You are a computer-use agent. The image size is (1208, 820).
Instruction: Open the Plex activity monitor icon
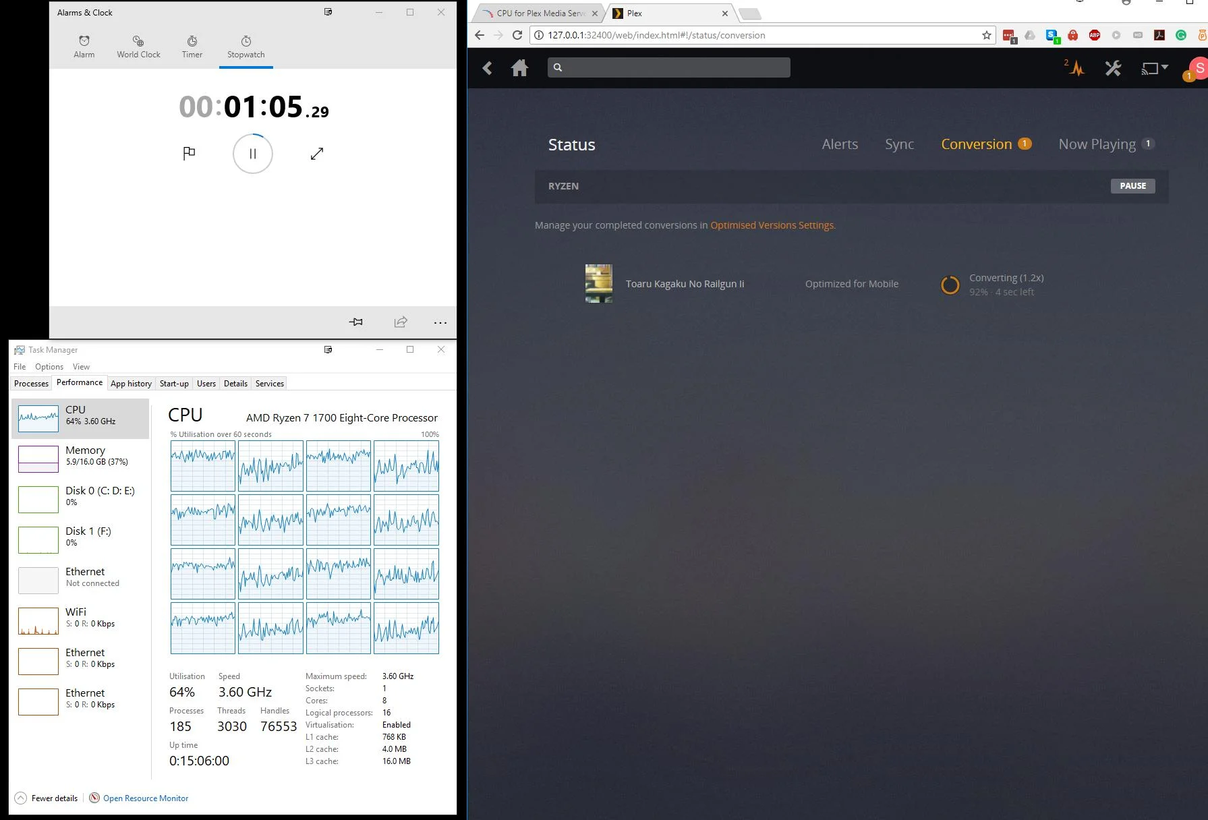[1076, 68]
